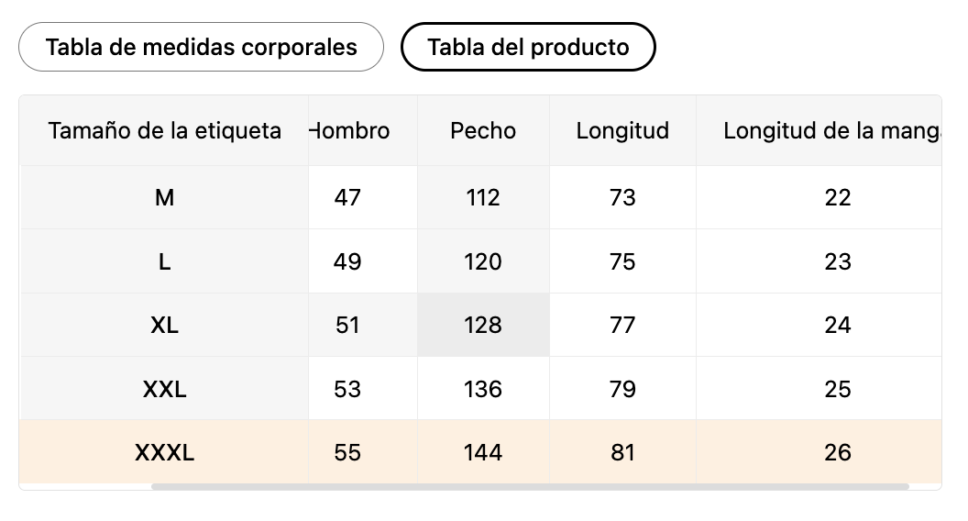Click the Longitud column header

point(623,130)
